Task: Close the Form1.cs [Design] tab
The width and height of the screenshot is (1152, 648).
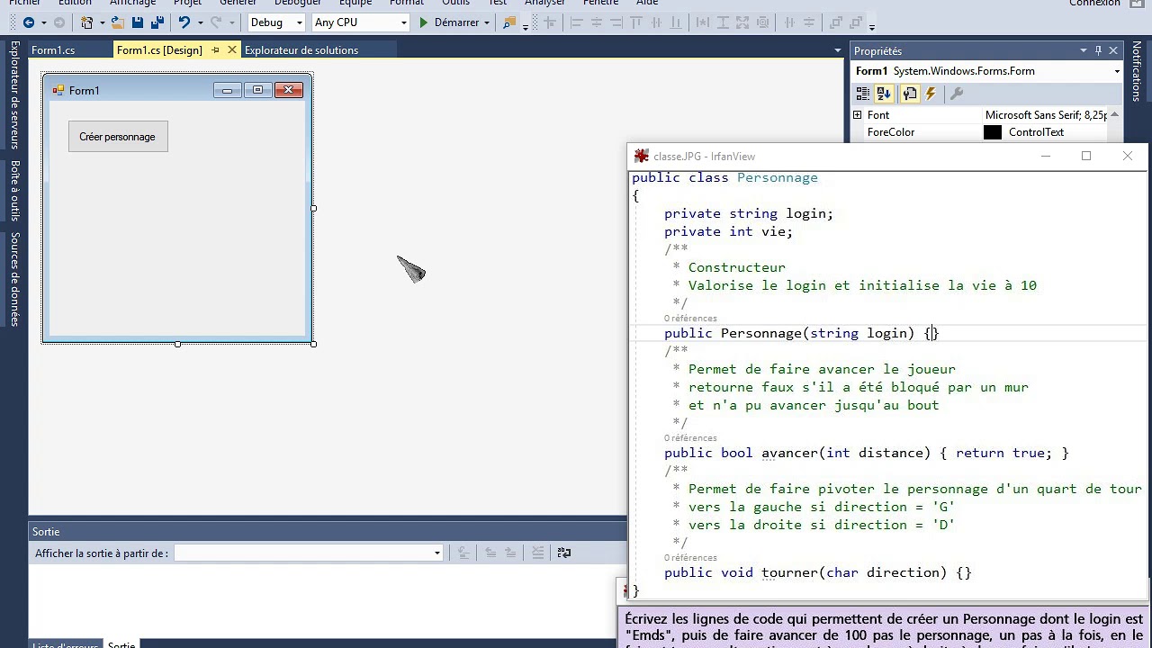Action: point(232,50)
